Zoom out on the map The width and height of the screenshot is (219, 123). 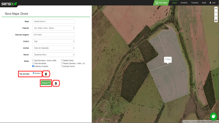pyautogui.click(x=216, y=13)
